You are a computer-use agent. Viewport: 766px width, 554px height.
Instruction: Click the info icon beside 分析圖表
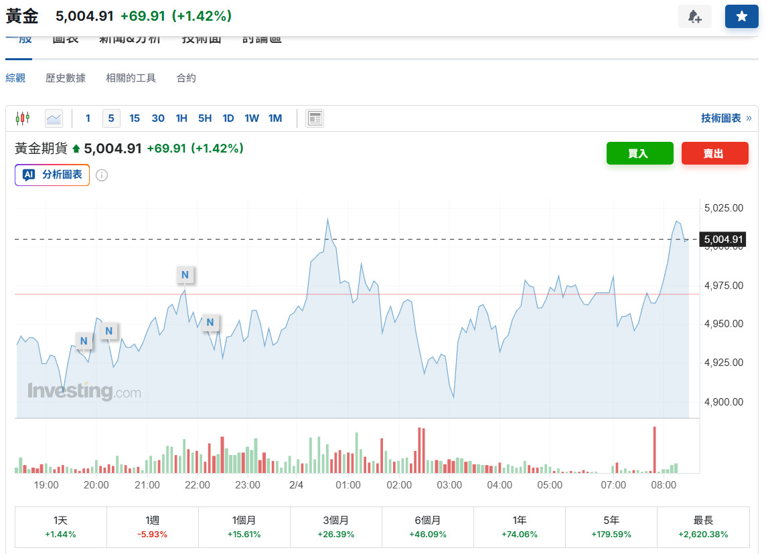[102, 175]
